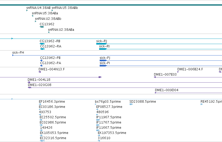Click EC02986.5prime feature label
This screenshot has width=222, height=142.
pos(53,122)
